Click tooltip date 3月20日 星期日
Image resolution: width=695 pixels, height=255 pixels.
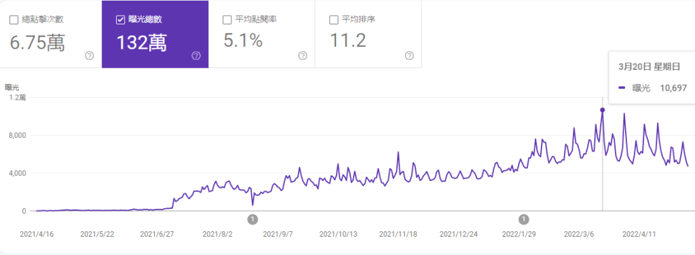649,67
